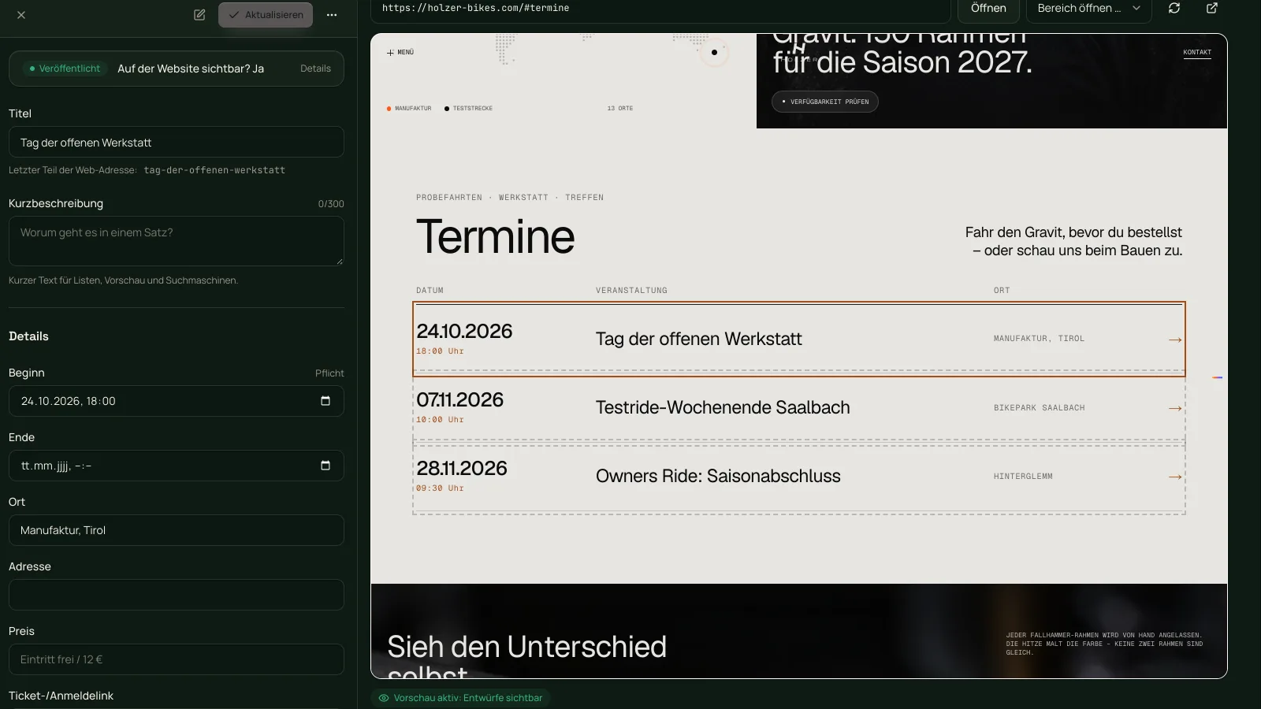1261x709 pixels.
Task: Edit the Titel field
Action: coord(177,143)
